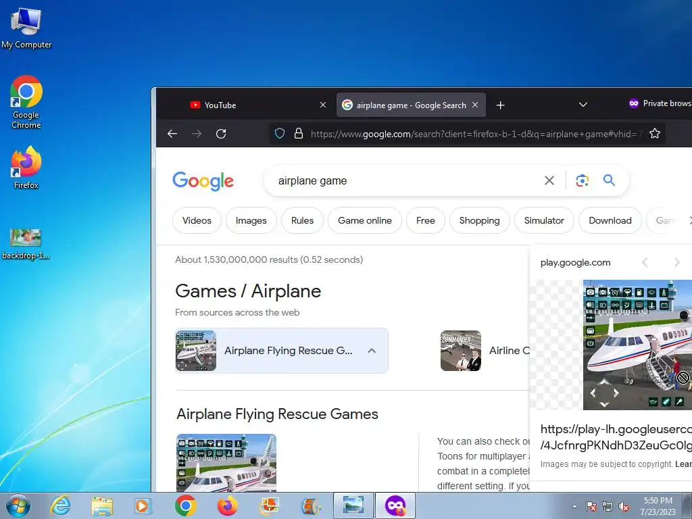Image resolution: width=692 pixels, height=519 pixels.
Task: Close the YouTube tab
Action: click(x=323, y=105)
